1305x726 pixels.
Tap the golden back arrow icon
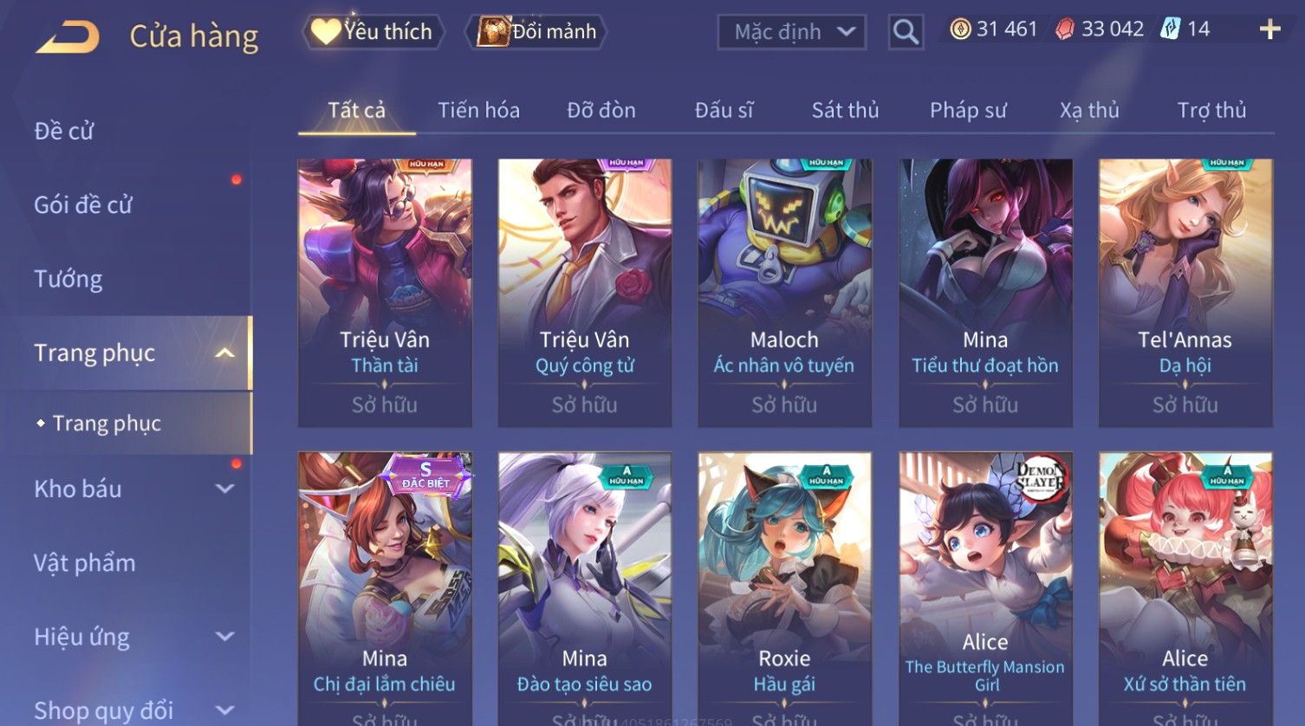pyautogui.click(x=68, y=37)
